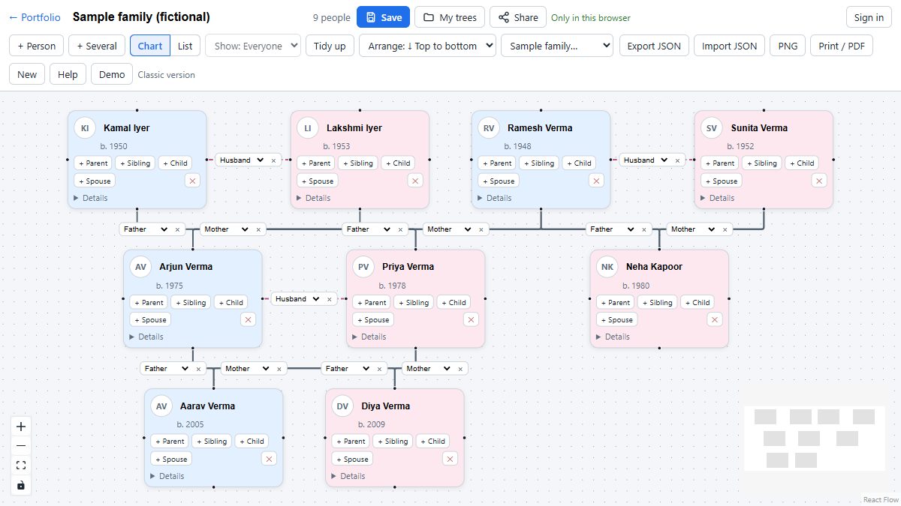Expand Details on Sunita Verma card
Viewport: 901px width, 506px height.
coord(717,198)
